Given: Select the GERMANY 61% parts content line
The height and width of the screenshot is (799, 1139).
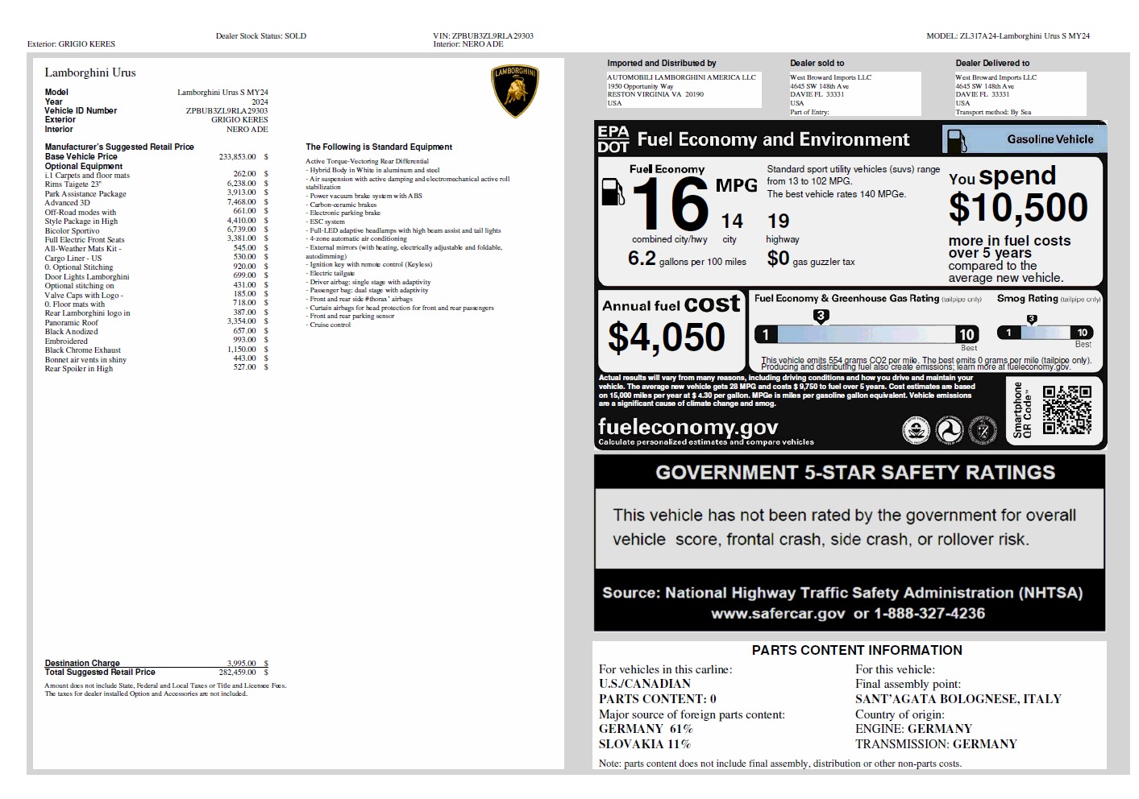Looking at the screenshot, I should [x=646, y=729].
